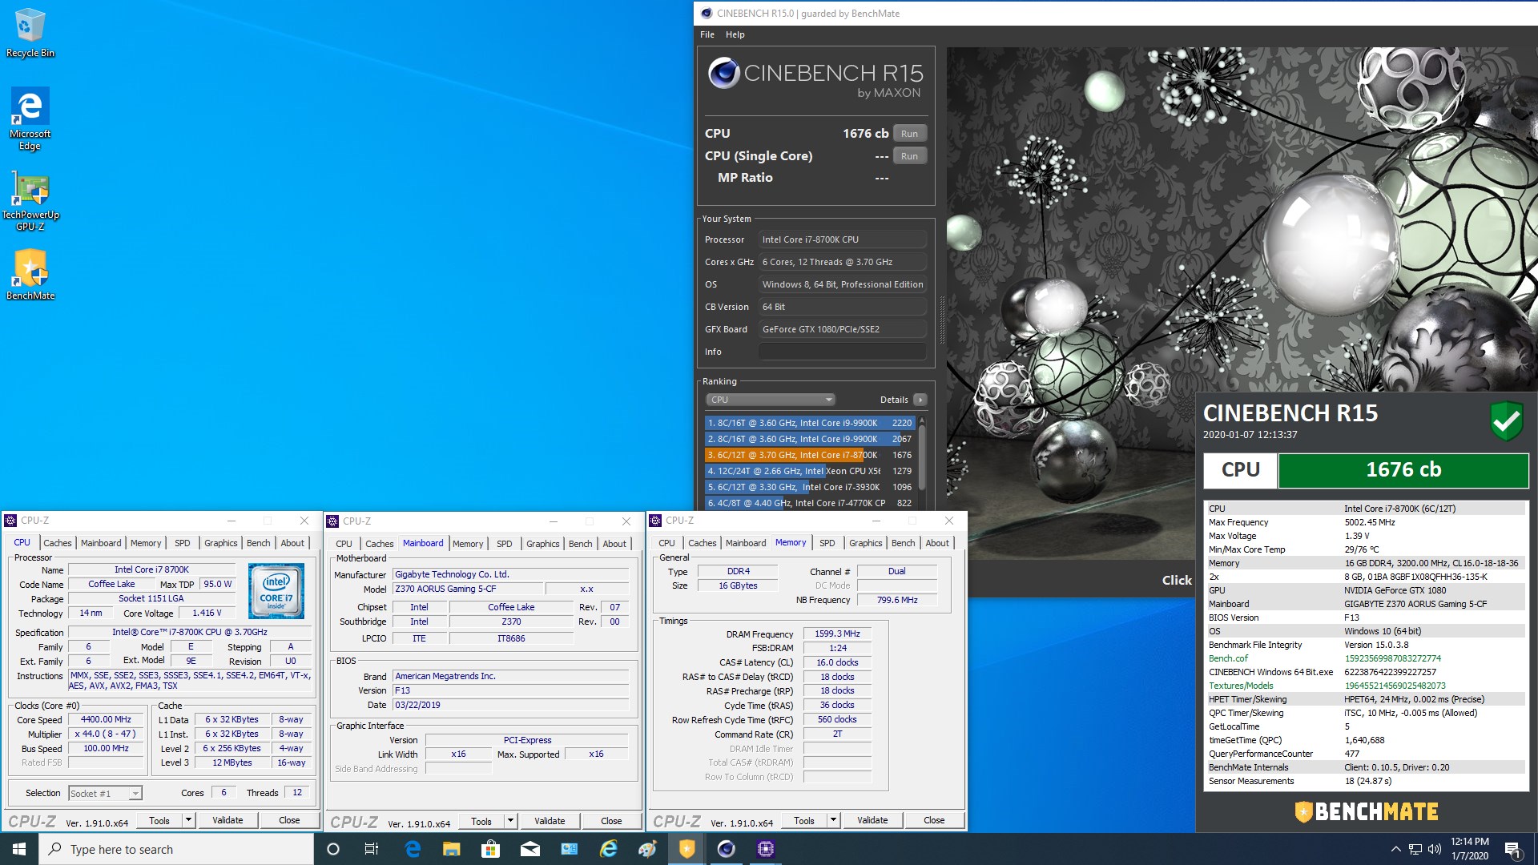Open Task View from the taskbar
The image size is (1538, 865).
[x=372, y=849]
